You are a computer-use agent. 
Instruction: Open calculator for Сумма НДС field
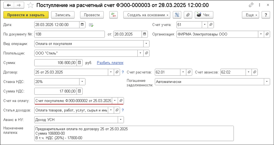pyautogui.click(x=79, y=91)
